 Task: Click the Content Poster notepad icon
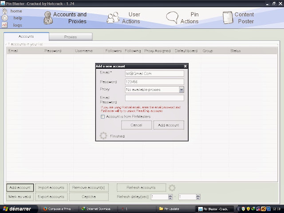coord(228,18)
